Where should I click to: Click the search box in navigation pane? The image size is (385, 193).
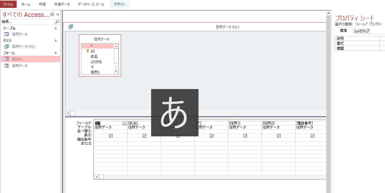[x=28, y=22]
